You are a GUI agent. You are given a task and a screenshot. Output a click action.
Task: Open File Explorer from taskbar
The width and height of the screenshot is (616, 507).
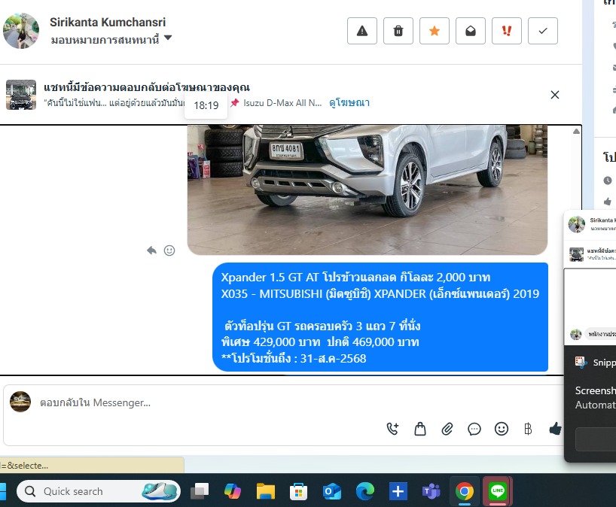point(266,491)
